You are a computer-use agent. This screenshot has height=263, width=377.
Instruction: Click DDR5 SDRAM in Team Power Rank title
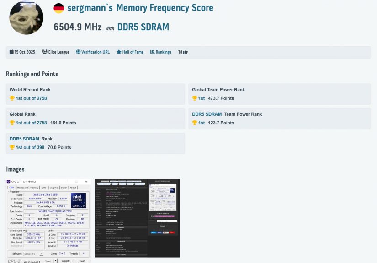pyautogui.click(x=207, y=114)
